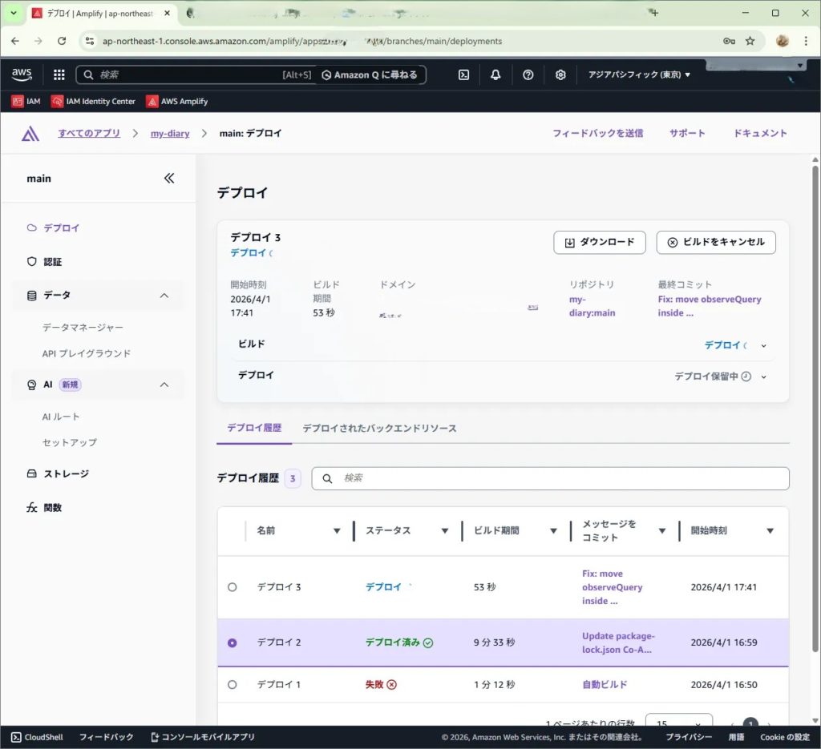Open the settings gear in AWS header

560,74
